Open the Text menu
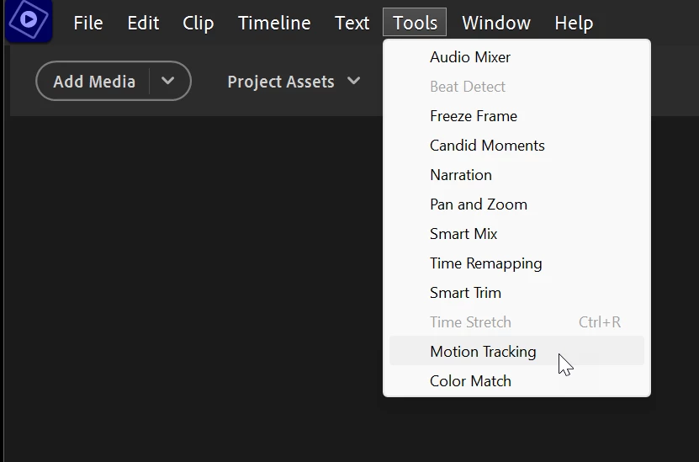The height and width of the screenshot is (462, 699). click(x=352, y=23)
